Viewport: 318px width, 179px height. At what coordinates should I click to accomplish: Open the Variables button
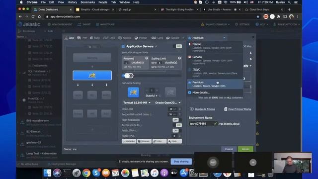(x=129, y=141)
